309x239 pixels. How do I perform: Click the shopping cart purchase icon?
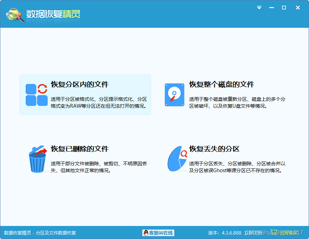coord(274,232)
